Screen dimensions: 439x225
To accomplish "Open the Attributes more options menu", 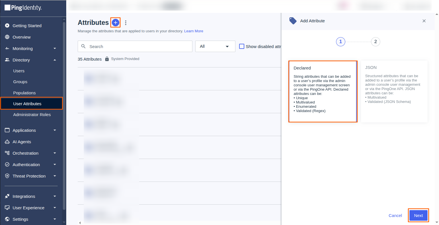I will [x=126, y=23].
